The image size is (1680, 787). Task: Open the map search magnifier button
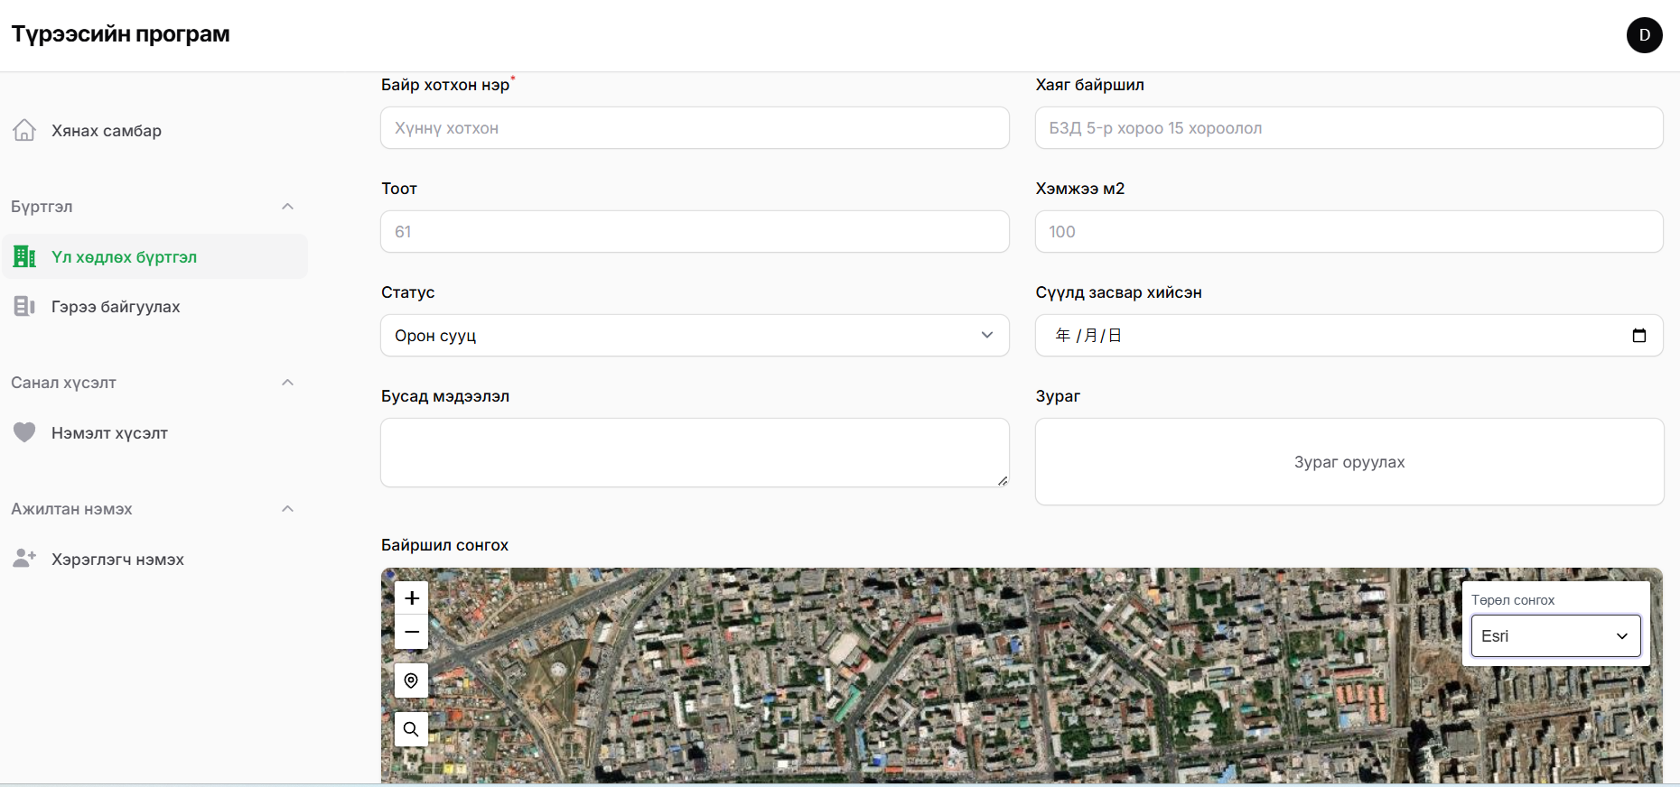pyautogui.click(x=411, y=729)
